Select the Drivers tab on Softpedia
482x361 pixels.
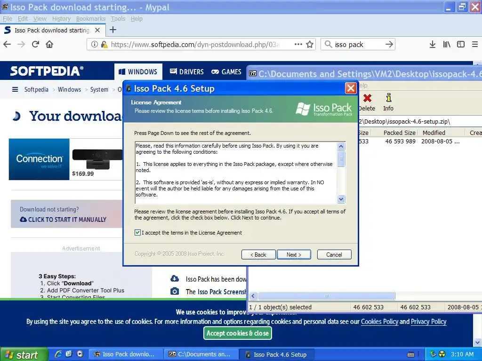[186, 72]
